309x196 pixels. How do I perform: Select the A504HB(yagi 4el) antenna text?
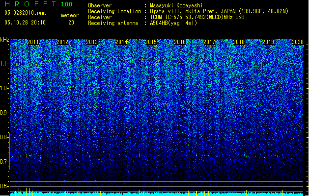pyautogui.click(x=173, y=23)
